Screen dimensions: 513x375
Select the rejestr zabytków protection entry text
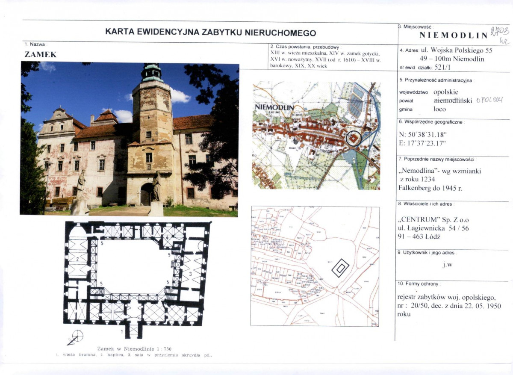446,305
